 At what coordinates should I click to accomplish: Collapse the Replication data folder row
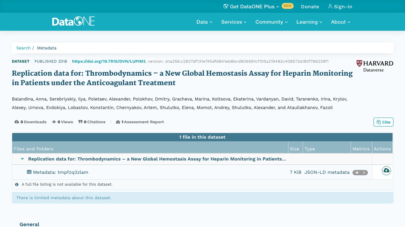click(22, 159)
